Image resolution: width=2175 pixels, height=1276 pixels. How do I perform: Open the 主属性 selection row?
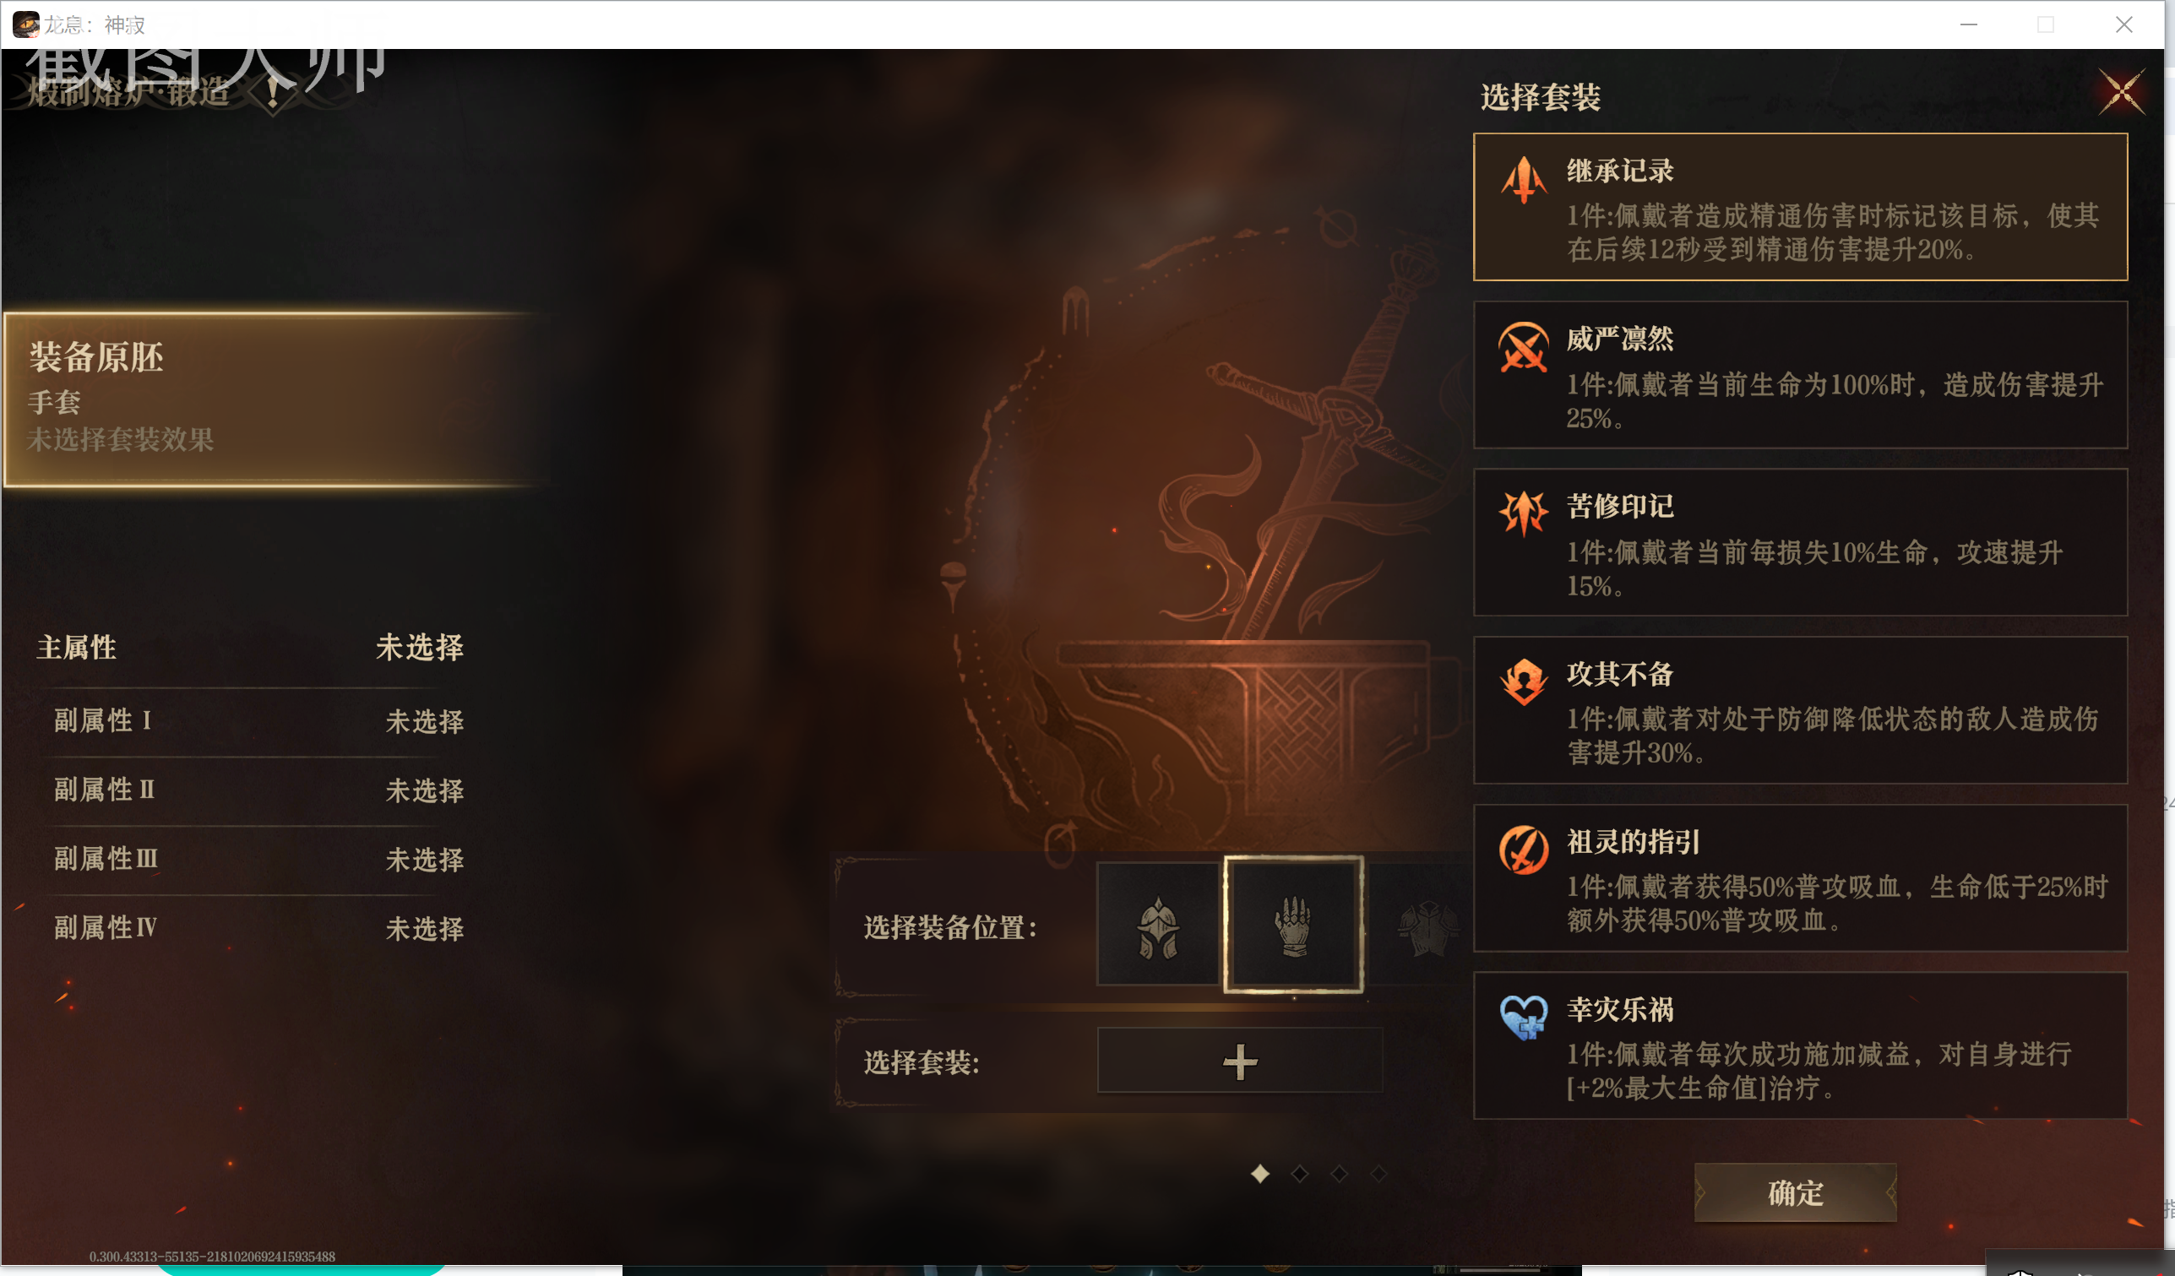pyautogui.click(x=250, y=648)
